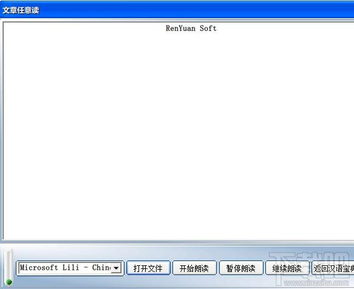Image resolution: width=354 pixels, height=289 pixels.
Task: Click the word Chin in the voice dropdown
Action: [101, 268]
